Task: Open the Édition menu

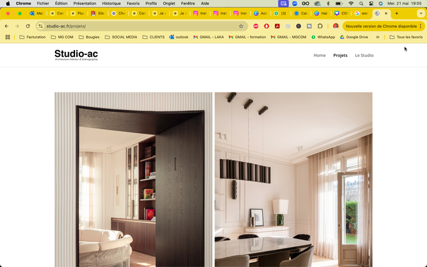Action: (61, 4)
